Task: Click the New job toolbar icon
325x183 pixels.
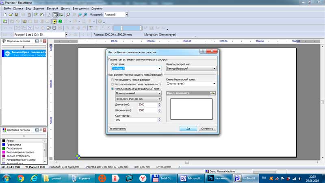Action: [x=5, y=15]
